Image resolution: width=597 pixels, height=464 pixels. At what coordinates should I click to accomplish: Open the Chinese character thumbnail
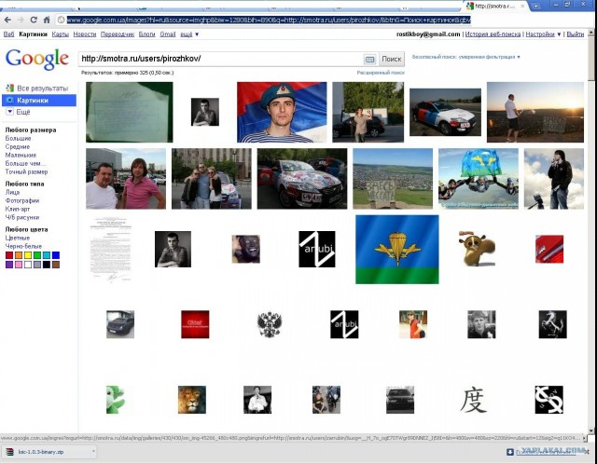(473, 400)
